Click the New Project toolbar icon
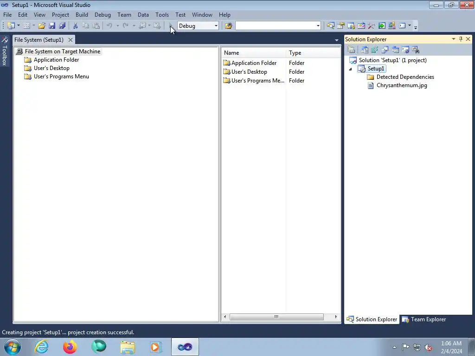Screen dimensions: 475x356 coord(11,26)
